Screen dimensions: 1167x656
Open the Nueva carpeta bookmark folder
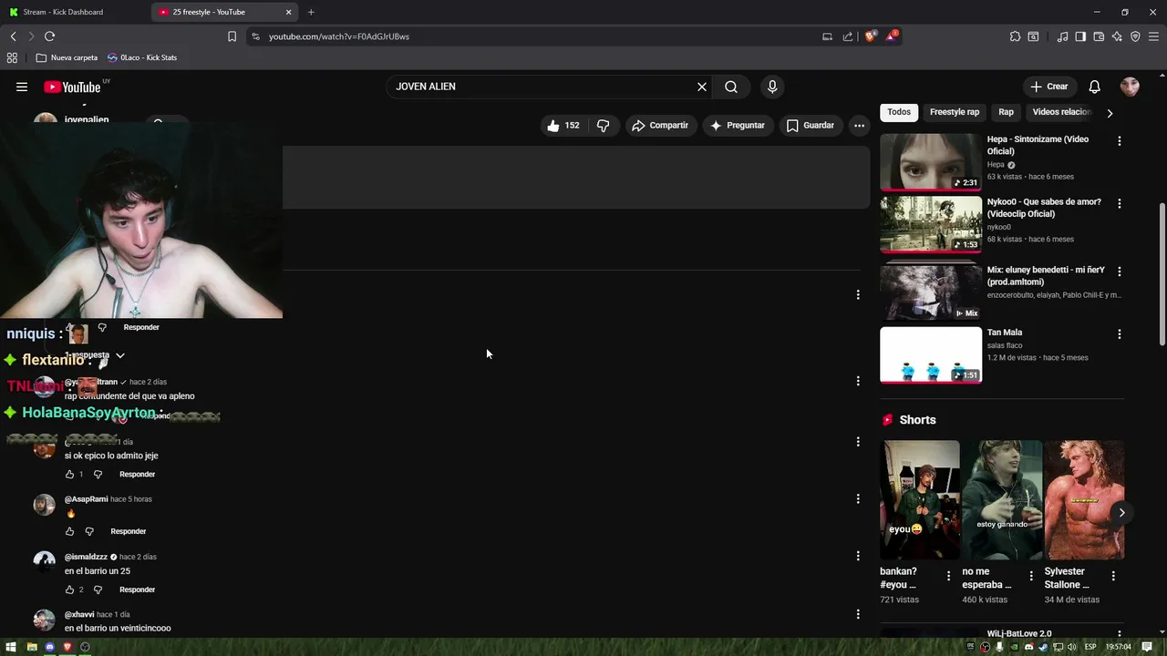tap(67, 57)
